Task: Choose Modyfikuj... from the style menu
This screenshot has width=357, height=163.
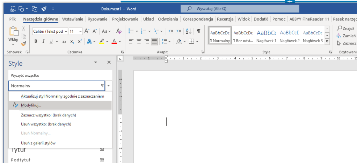Action: point(31,105)
